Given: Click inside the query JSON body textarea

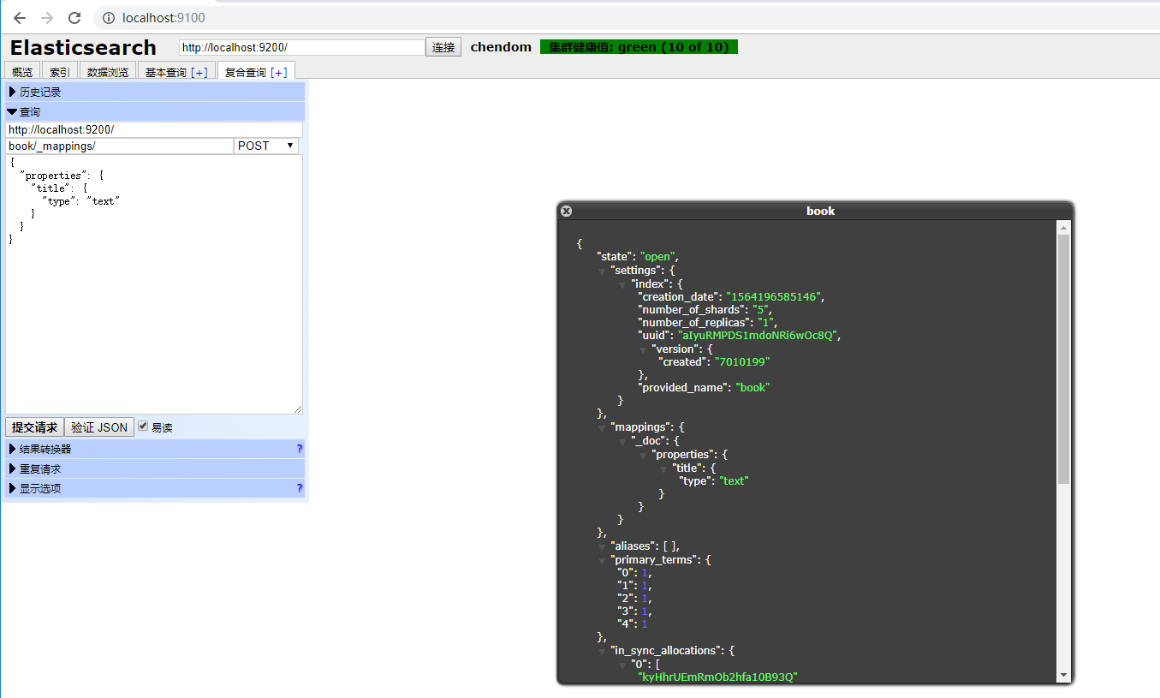Looking at the screenshot, I should 154,284.
